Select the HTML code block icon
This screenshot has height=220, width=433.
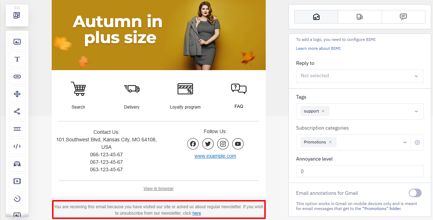point(17,146)
